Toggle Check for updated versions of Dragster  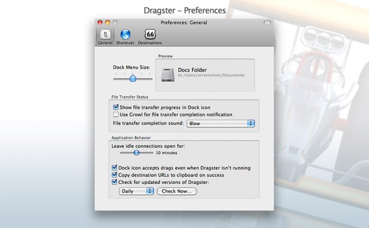[x=114, y=182]
